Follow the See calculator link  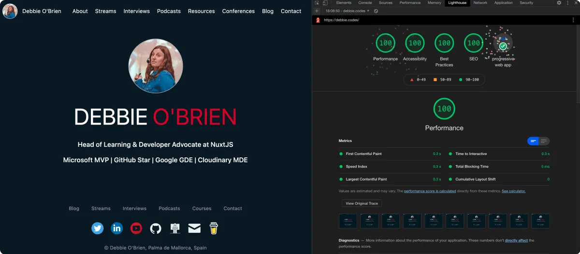(x=513, y=191)
